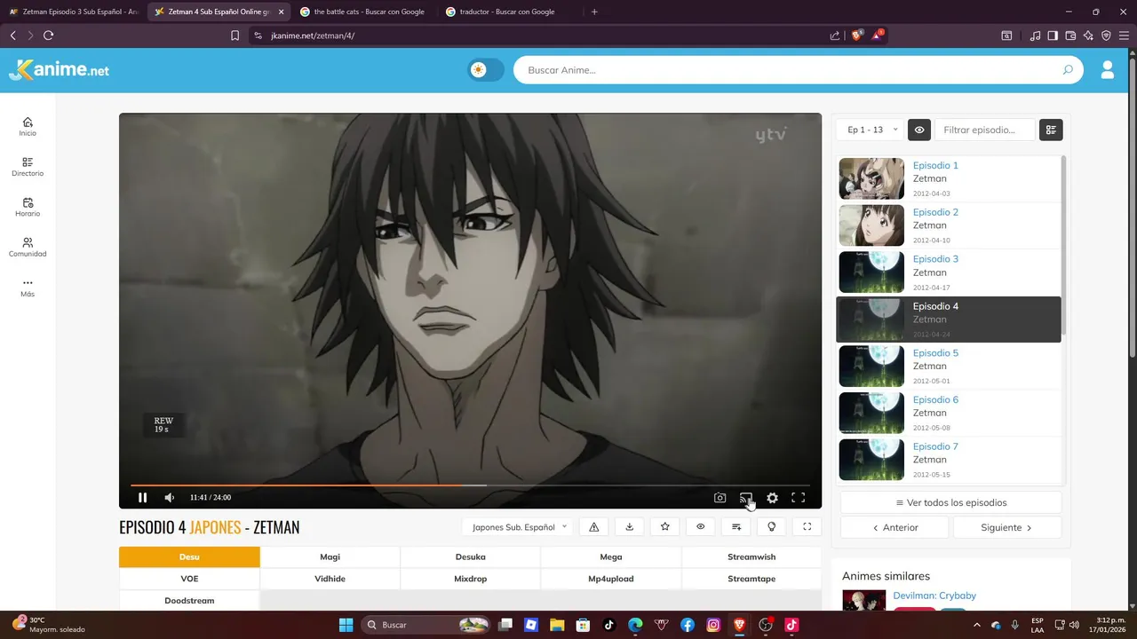Bookmark this page with the address bar bookmark icon
The height and width of the screenshot is (639, 1137).
click(235, 35)
